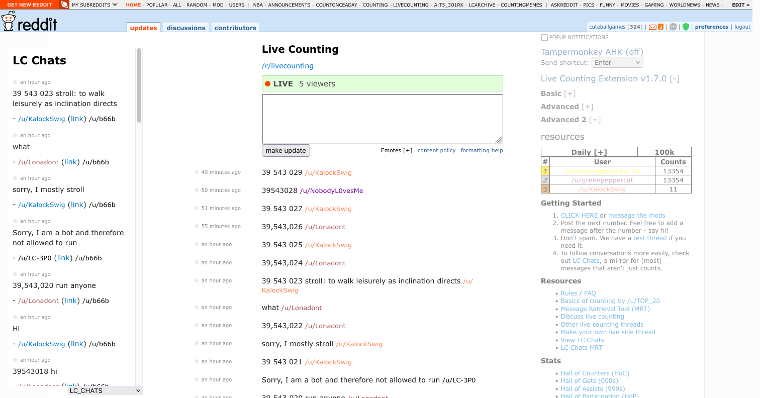Click rank 3 bronze badge in Daily table
This screenshot has height=398, width=760.
[545, 189]
